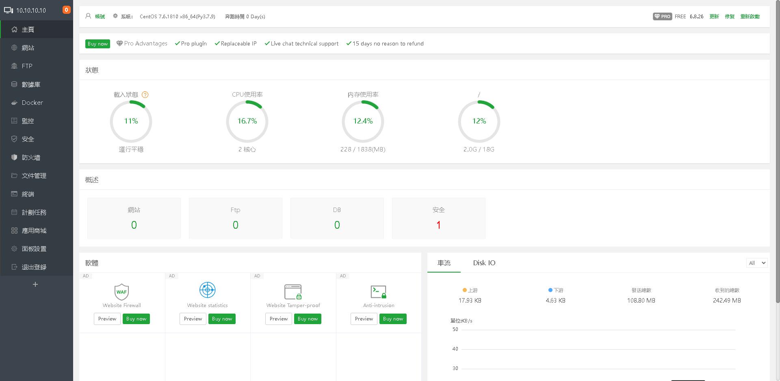
Task: Click the plus icon below the sidebar menu
Action: (35, 284)
